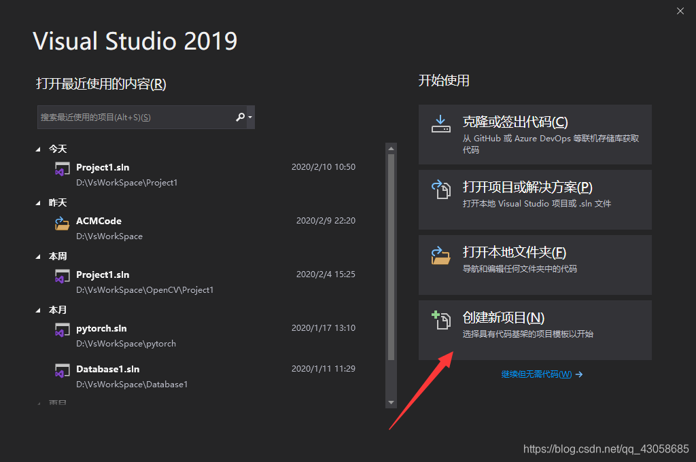696x462 pixels.
Task: Click the magnifier icon in the search box
Action: (x=240, y=117)
